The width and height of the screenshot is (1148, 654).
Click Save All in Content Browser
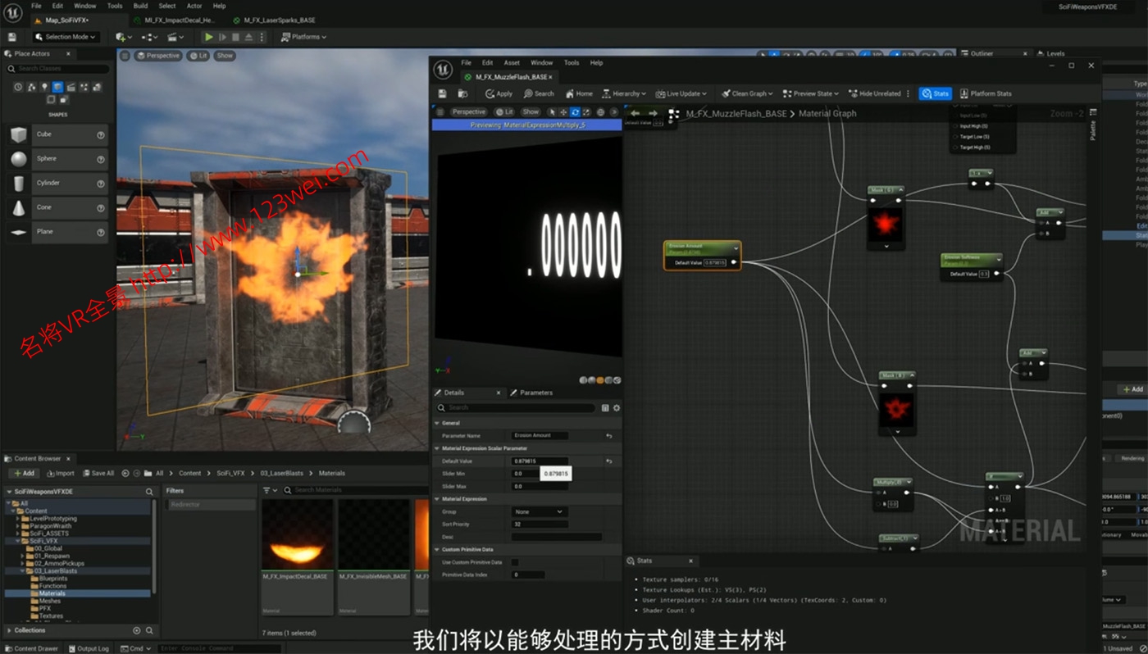tap(98, 473)
